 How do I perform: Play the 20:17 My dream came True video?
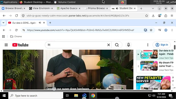(149, 66)
